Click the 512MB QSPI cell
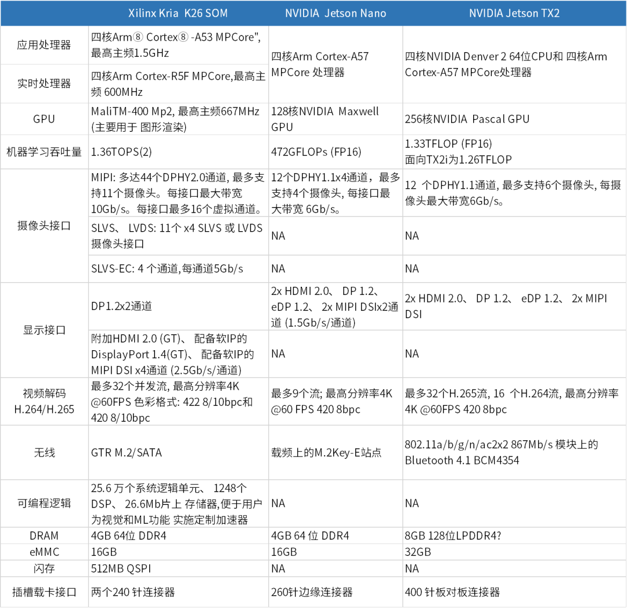 (178, 569)
